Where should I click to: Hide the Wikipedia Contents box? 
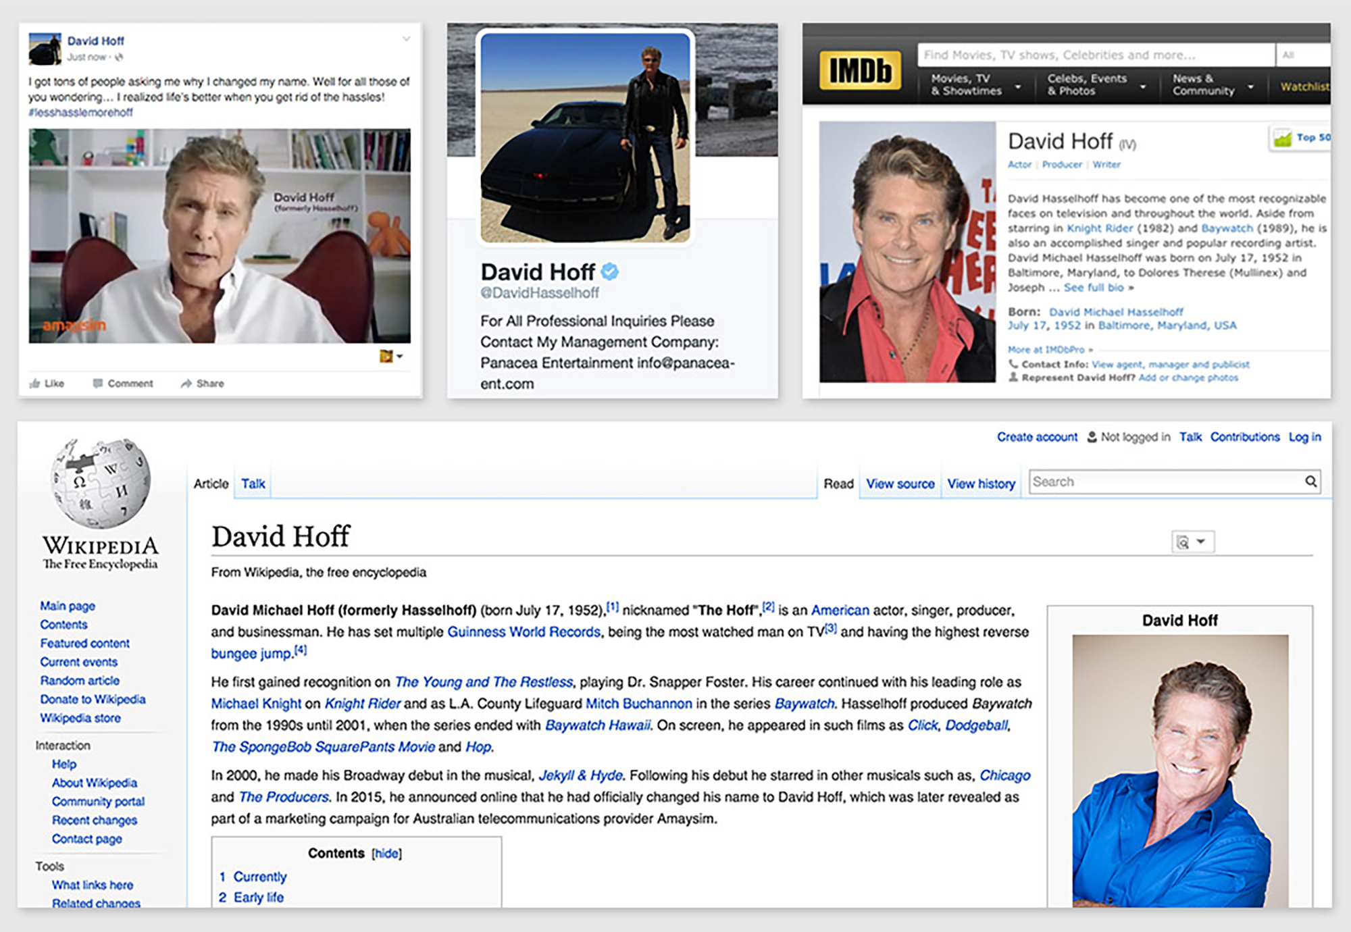pyautogui.click(x=386, y=854)
